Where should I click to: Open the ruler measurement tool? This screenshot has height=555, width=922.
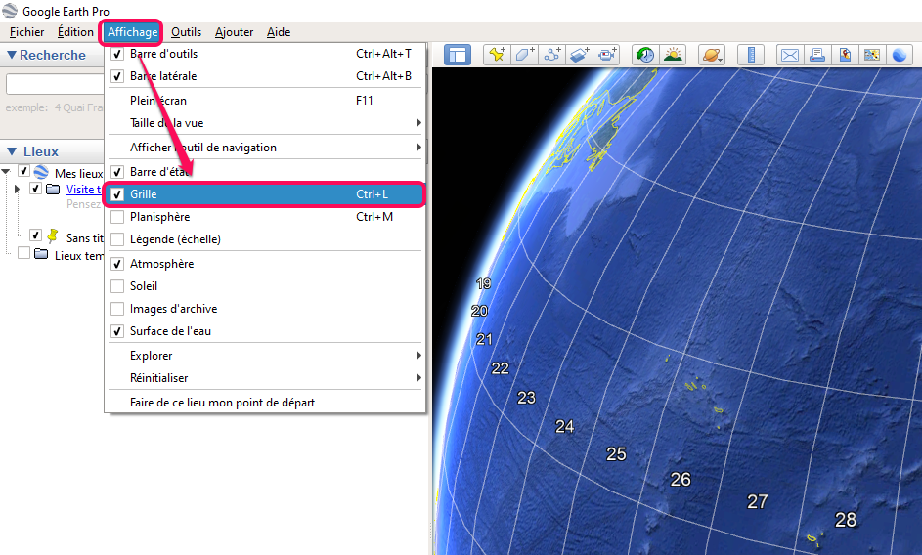coord(751,55)
